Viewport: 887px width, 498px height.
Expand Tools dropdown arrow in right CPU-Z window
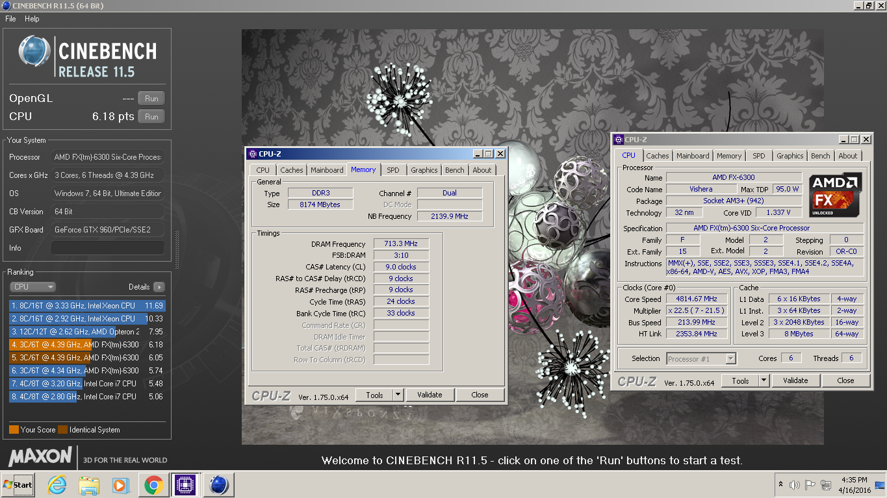[x=764, y=381]
